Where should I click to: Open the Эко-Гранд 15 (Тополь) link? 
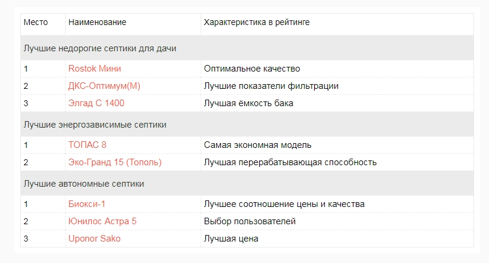[x=115, y=162]
